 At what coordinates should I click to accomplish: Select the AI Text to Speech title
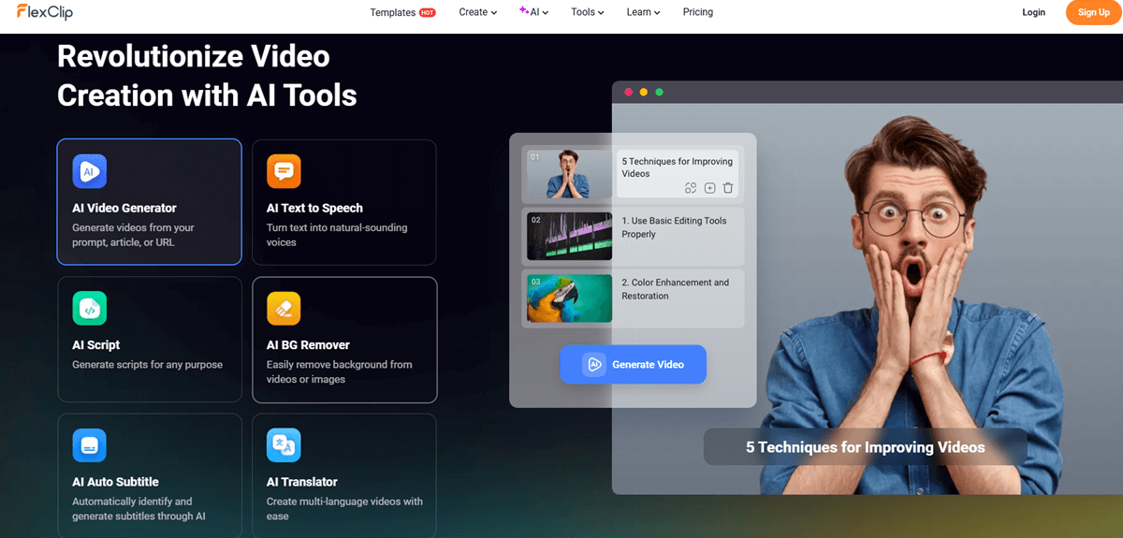pos(314,208)
